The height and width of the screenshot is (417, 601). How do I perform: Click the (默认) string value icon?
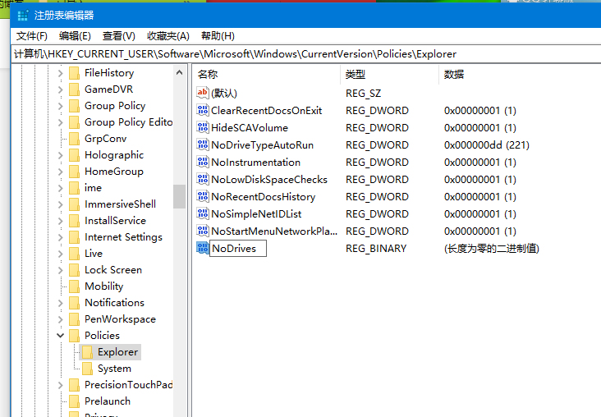point(202,93)
